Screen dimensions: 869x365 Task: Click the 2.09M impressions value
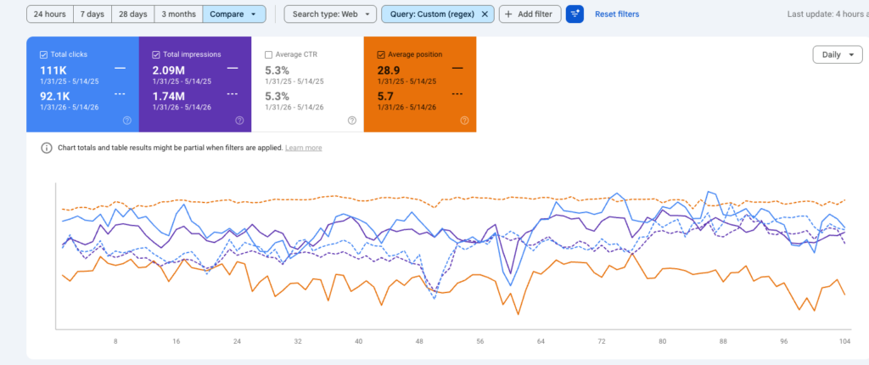[169, 70]
